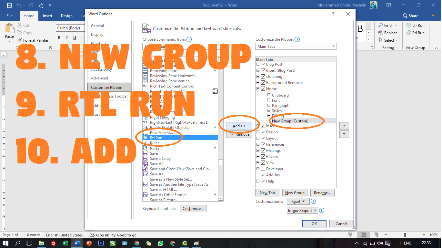The image size is (442, 250).
Task: Open the Advanced options category
Action: 109,78
